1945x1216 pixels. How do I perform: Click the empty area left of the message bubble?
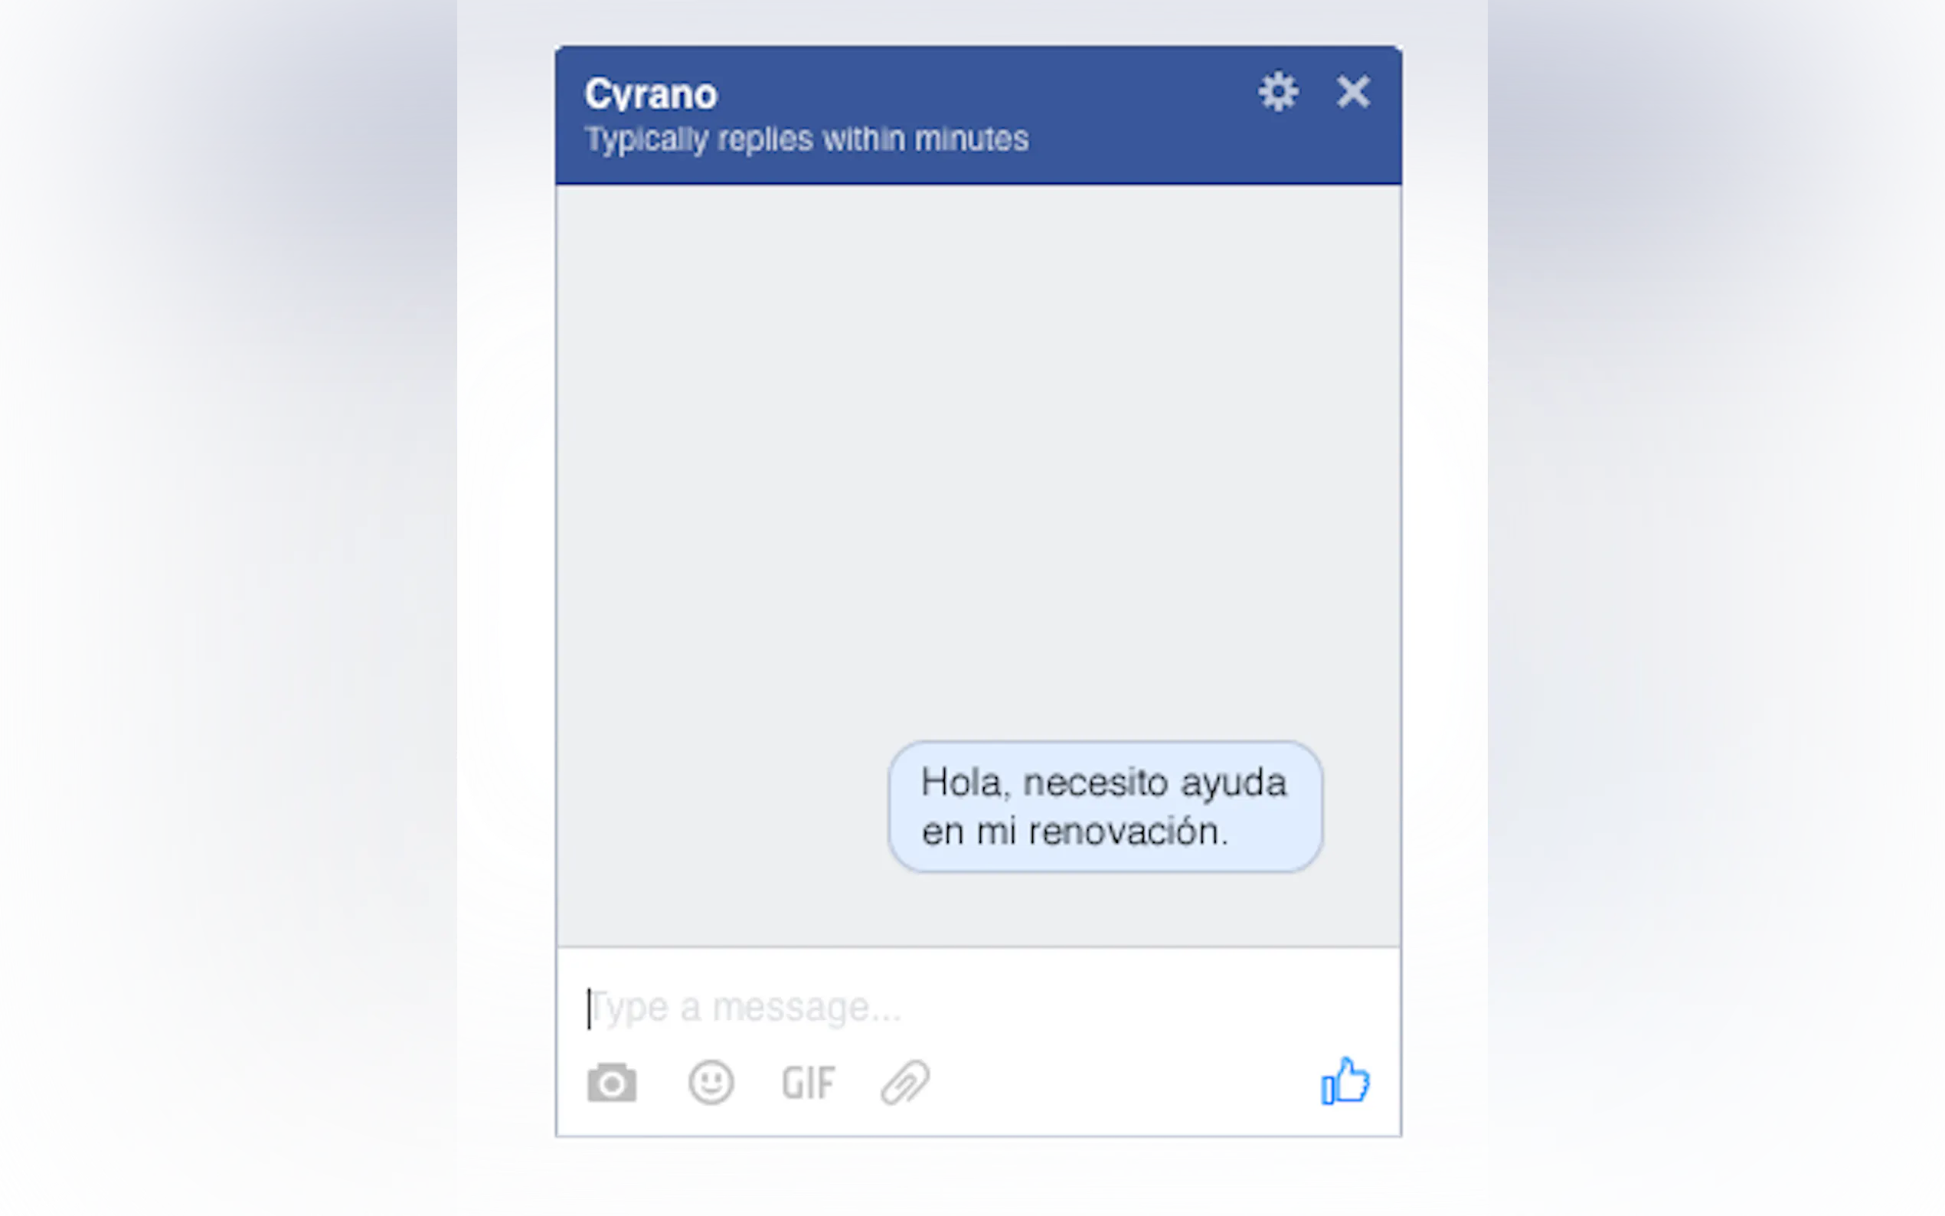click(x=722, y=806)
